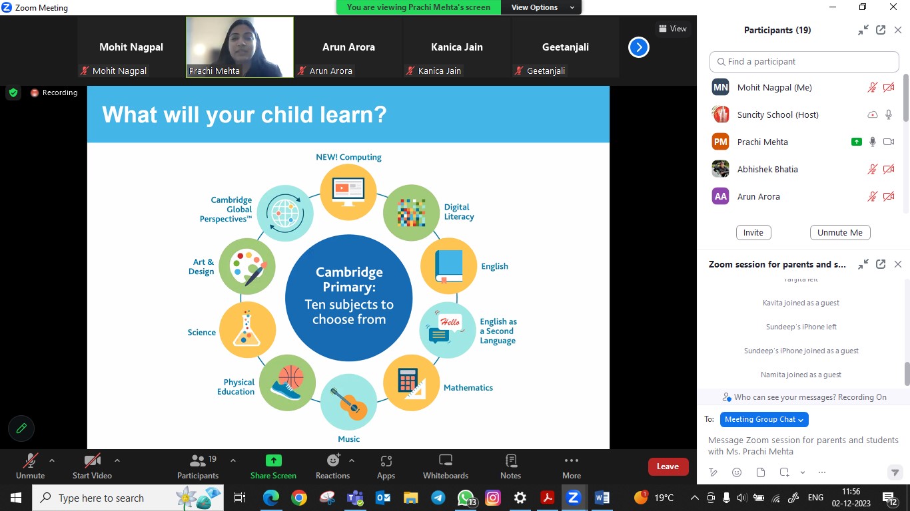Toggle Mohit Nagpal's muted microphone icon
Screen dimensions: 910x511
point(873,87)
